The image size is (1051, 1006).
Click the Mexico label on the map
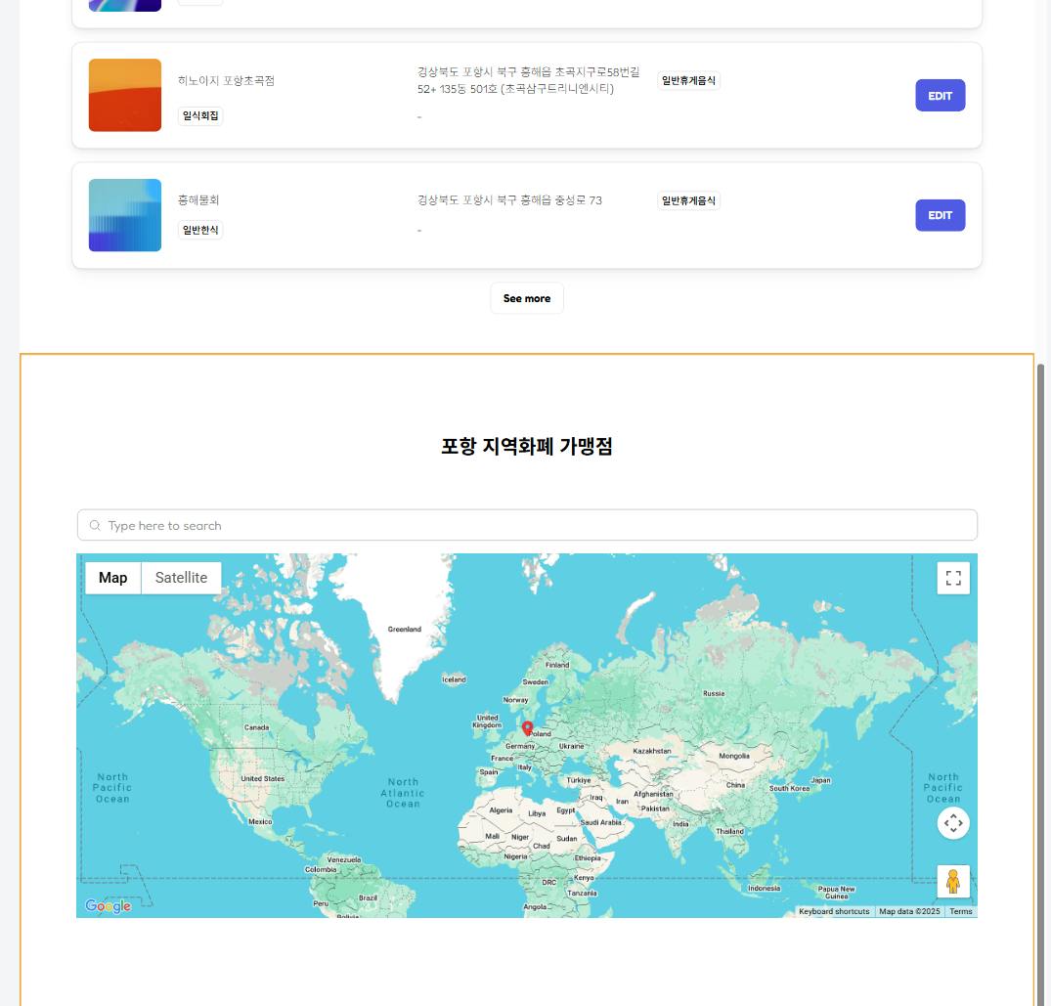260,821
